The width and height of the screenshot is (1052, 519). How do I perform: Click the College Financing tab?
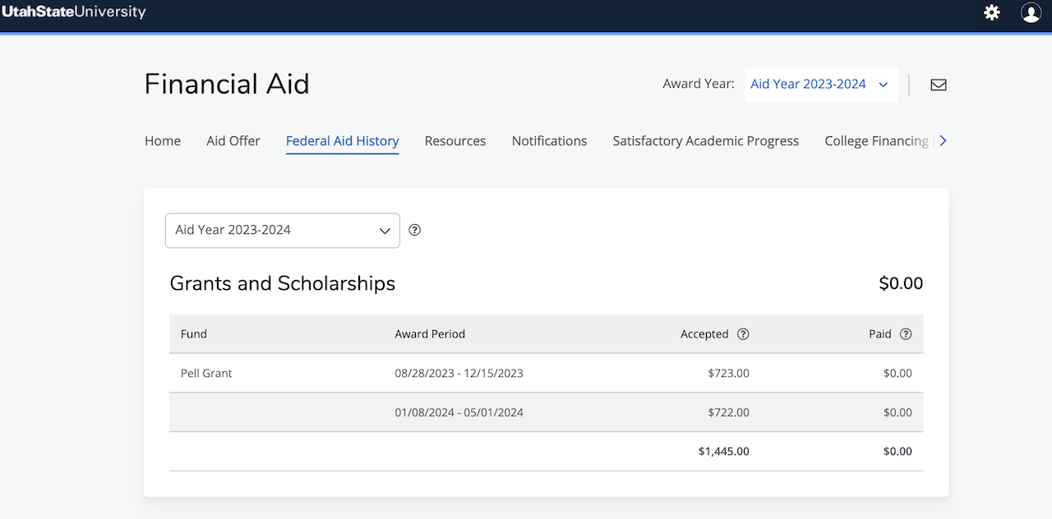click(876, 140)
